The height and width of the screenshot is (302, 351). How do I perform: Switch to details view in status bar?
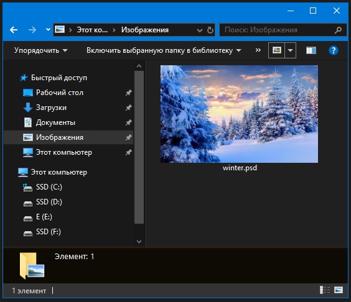pyautogui.click(x=325, y=290)
